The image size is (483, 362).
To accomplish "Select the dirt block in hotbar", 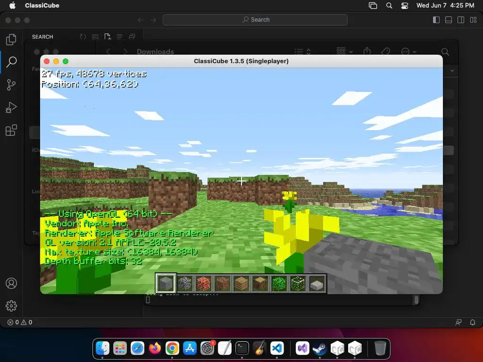I will point(223,283).
